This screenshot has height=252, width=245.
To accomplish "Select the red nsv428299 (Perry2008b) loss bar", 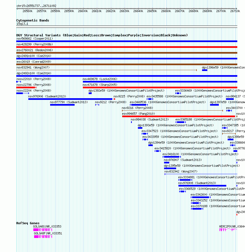I will click(127, 47).
